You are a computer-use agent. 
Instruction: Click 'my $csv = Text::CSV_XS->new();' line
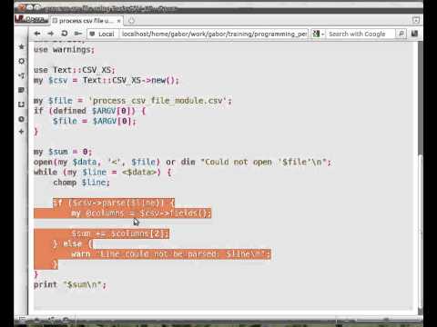(107, 80)
